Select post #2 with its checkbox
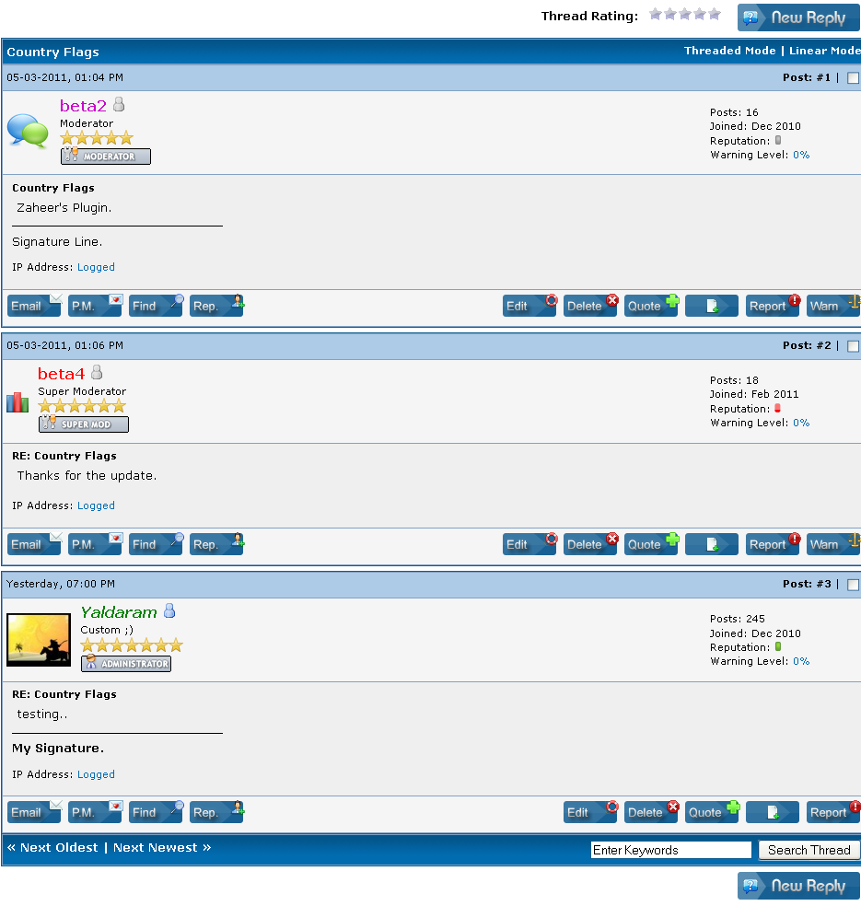The width and height of the screenshot is (861, 906). point(853,346)
